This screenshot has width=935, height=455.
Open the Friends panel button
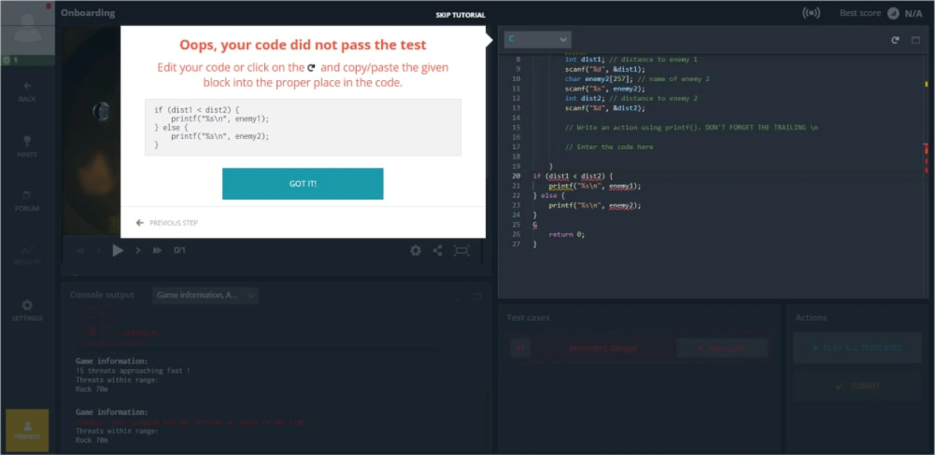[27, 430]
